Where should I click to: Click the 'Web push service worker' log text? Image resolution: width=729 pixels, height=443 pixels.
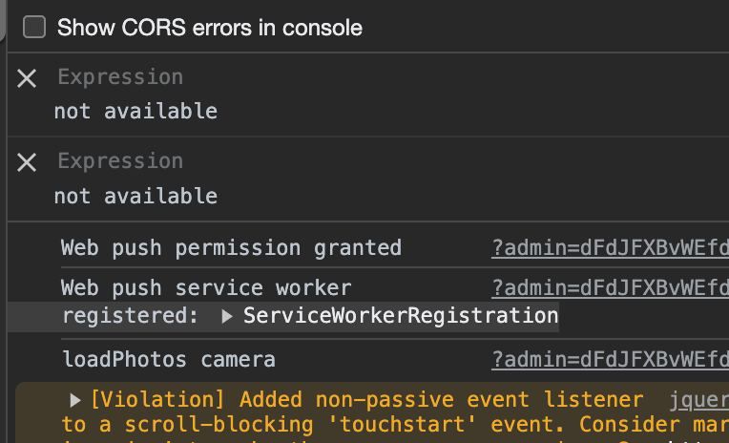point(206,287)
